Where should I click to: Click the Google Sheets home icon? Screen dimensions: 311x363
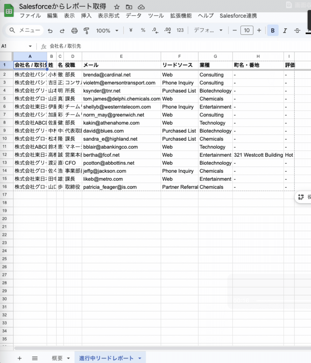[x=9, y=11]
